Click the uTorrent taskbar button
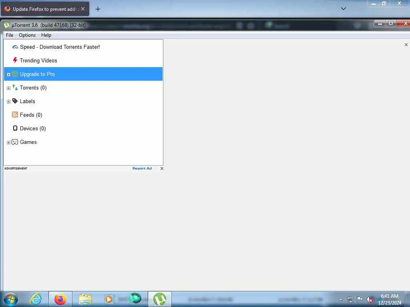 (160, 299)
